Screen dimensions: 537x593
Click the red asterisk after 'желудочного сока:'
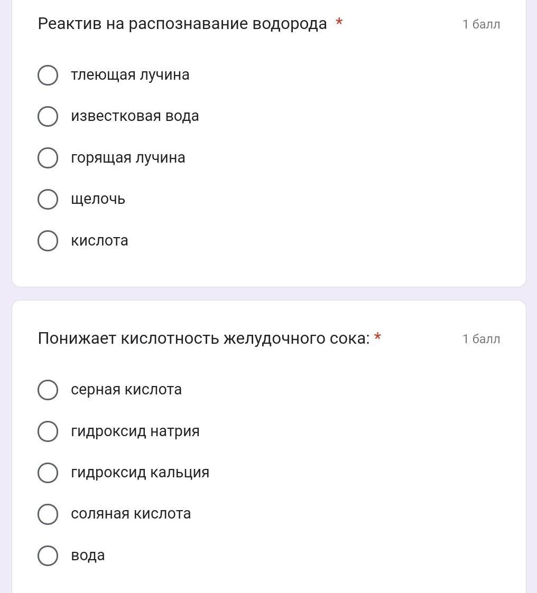click(377, 337)
